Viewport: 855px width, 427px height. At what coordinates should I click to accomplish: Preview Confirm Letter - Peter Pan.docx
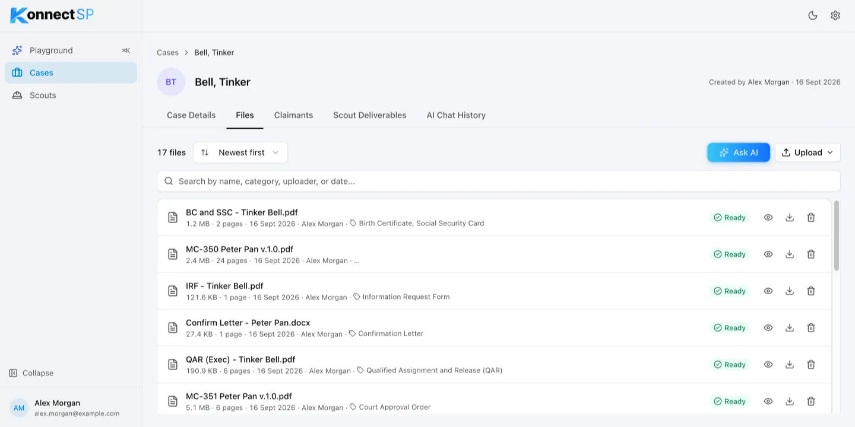pyautogui.click(x=768, y=328)
